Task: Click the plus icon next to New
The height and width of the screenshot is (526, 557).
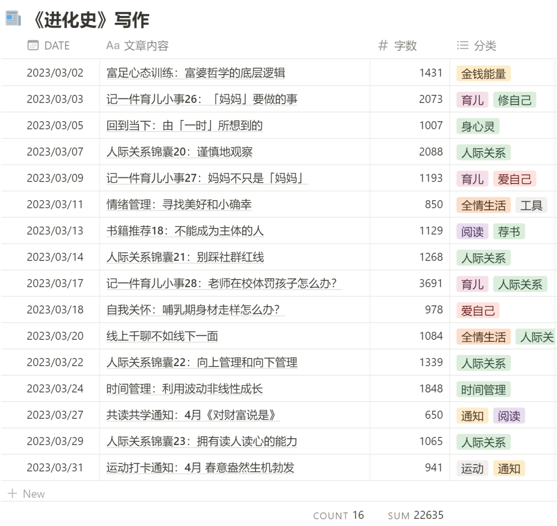Action: point(12,494)
